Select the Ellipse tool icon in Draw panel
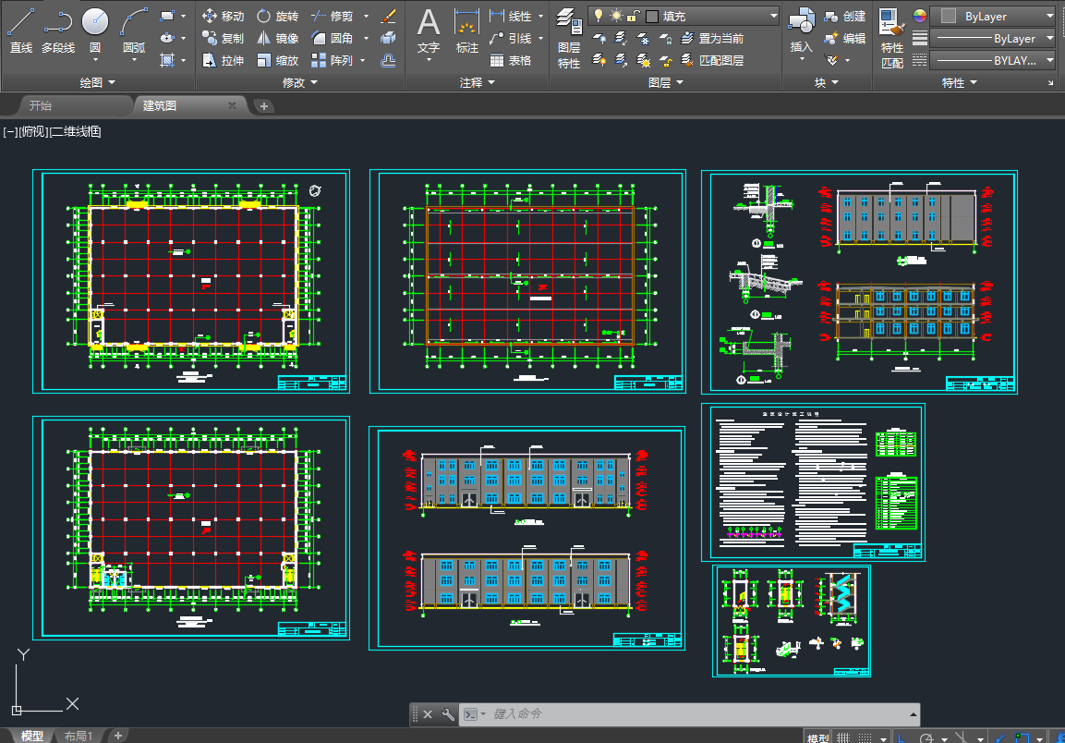 [167, 38]
